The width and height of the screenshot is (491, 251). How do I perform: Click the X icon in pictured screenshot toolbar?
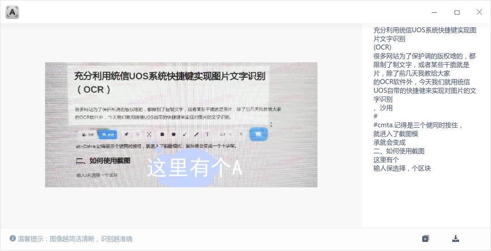pos(241,134)
